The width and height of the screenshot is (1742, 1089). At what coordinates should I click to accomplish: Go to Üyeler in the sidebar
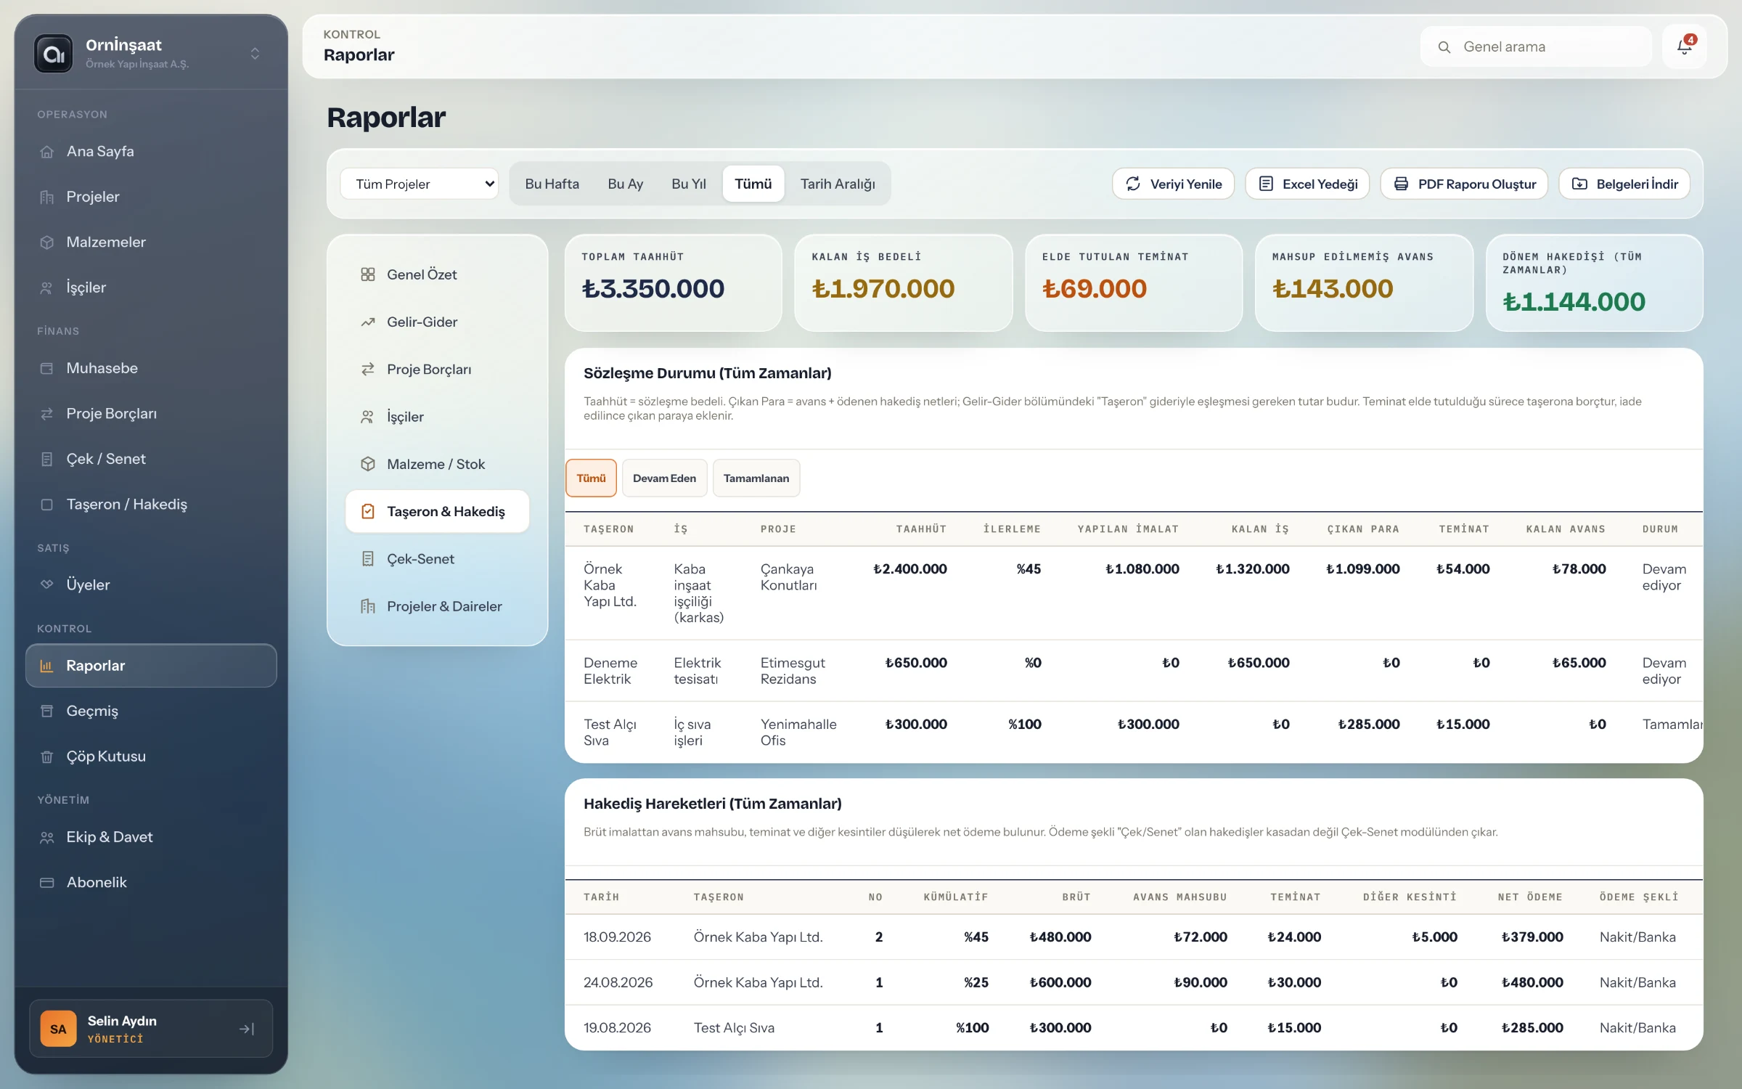tap(151, 584)
